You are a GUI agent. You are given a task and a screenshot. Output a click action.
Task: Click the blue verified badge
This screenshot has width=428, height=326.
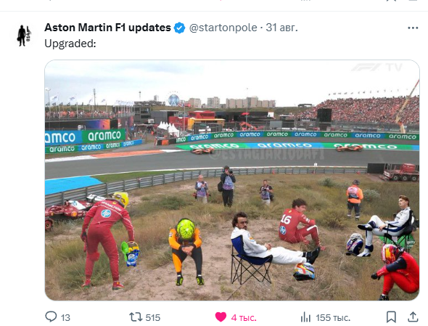pos(180,28)
